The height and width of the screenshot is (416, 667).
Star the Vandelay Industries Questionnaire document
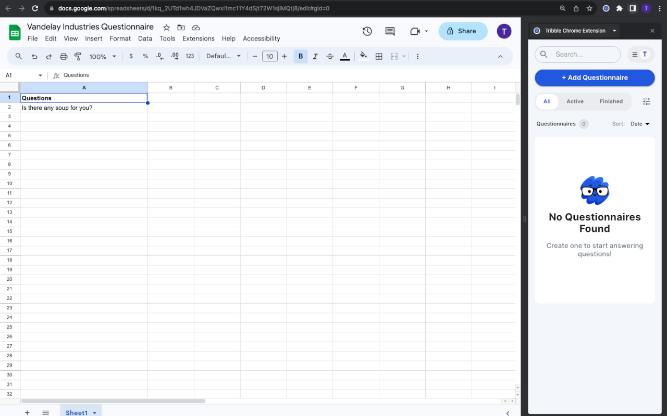pos(166,28)
